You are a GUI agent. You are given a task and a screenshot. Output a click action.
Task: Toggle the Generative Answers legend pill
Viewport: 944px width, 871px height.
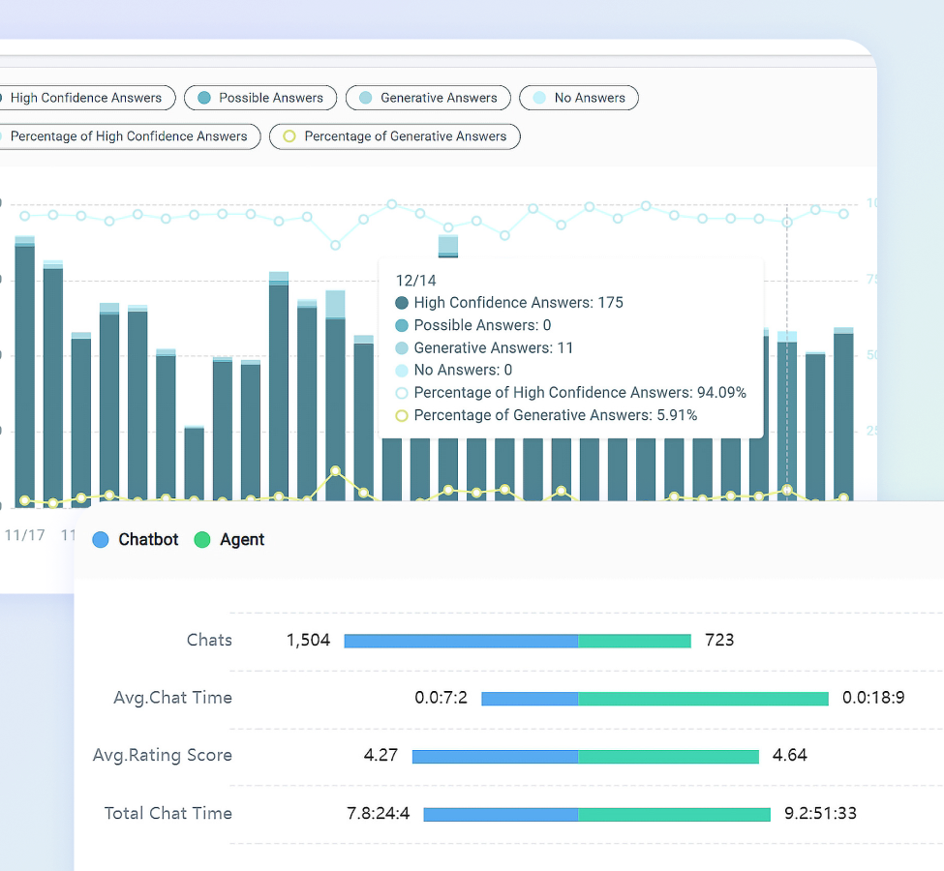point(428,98)
